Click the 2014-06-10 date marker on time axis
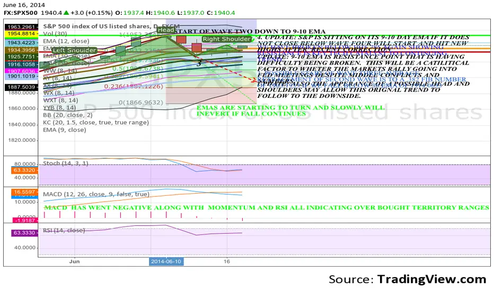 (x=166, y=261)
